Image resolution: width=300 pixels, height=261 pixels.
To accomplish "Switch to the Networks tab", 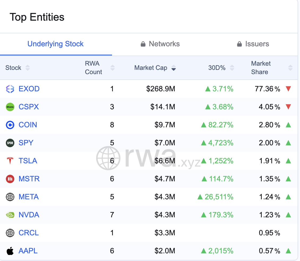I will coord(160,44).
